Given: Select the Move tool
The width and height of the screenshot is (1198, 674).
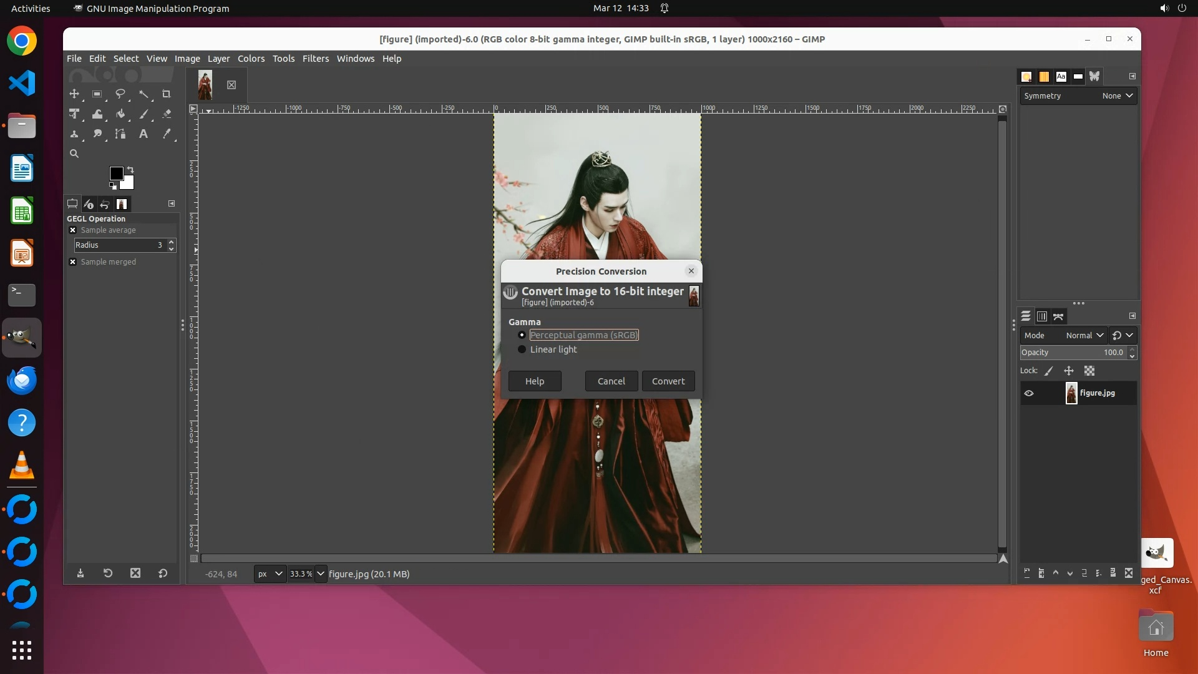Looking at the screenshot, I should [x=74, y=94].
